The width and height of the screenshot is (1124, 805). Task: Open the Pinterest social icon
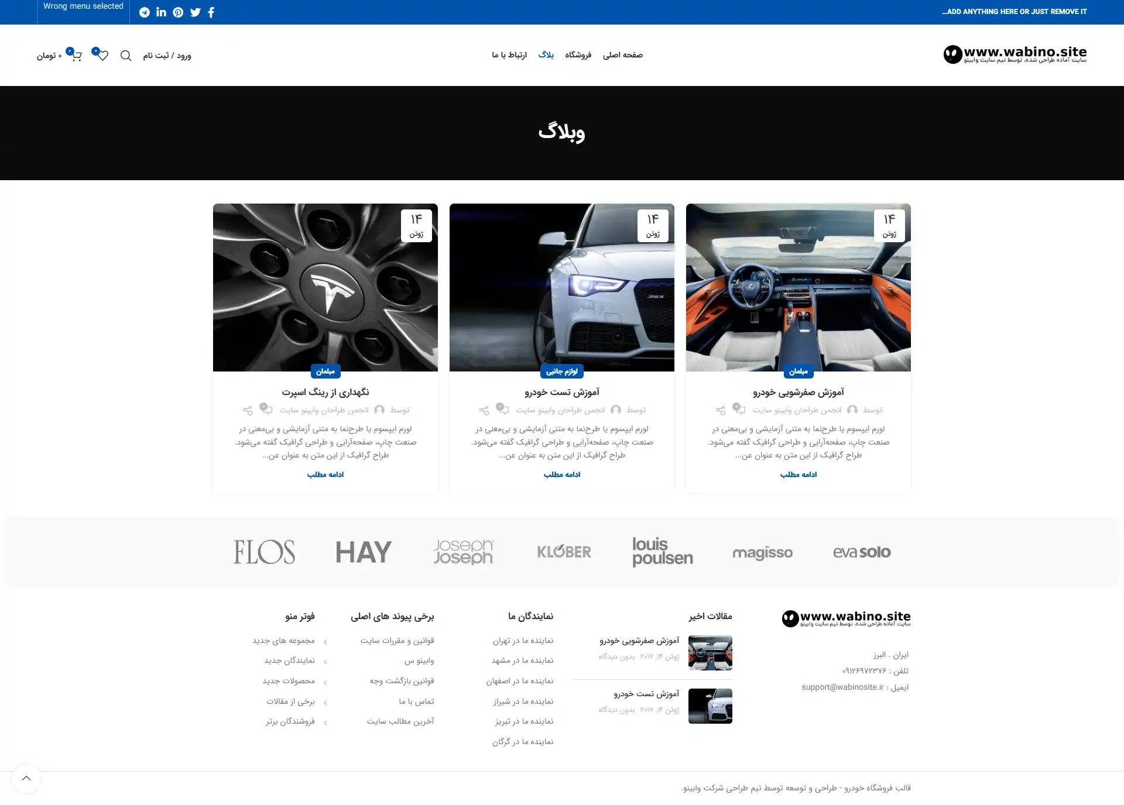click(x=178, y=12)
